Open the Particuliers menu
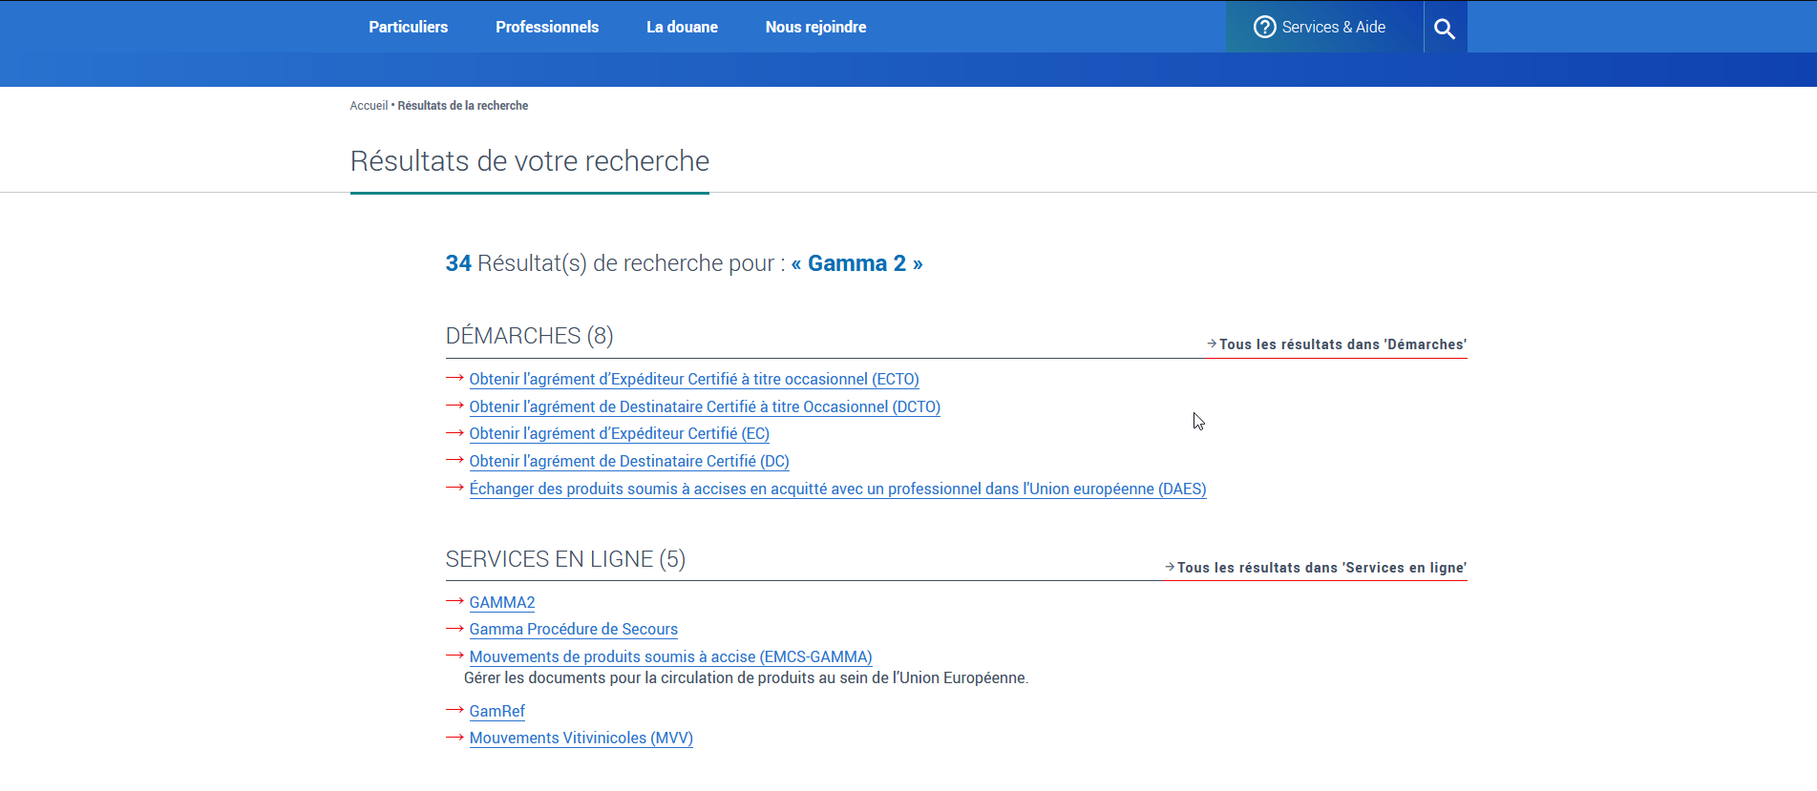The image size is (1817, 791). [x=408, y=28]
